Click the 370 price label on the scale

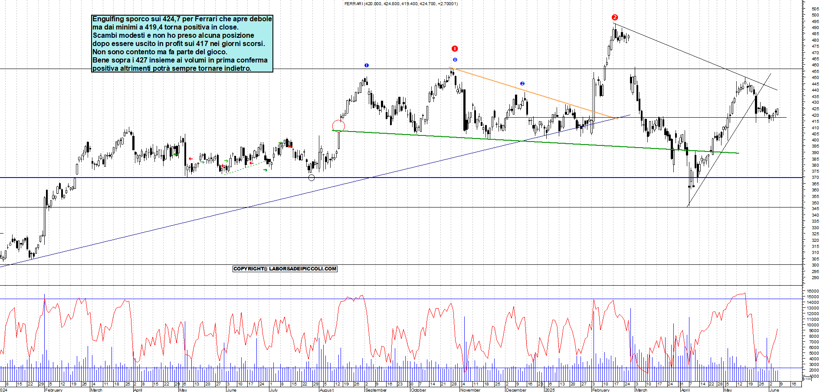coord(815,178)
